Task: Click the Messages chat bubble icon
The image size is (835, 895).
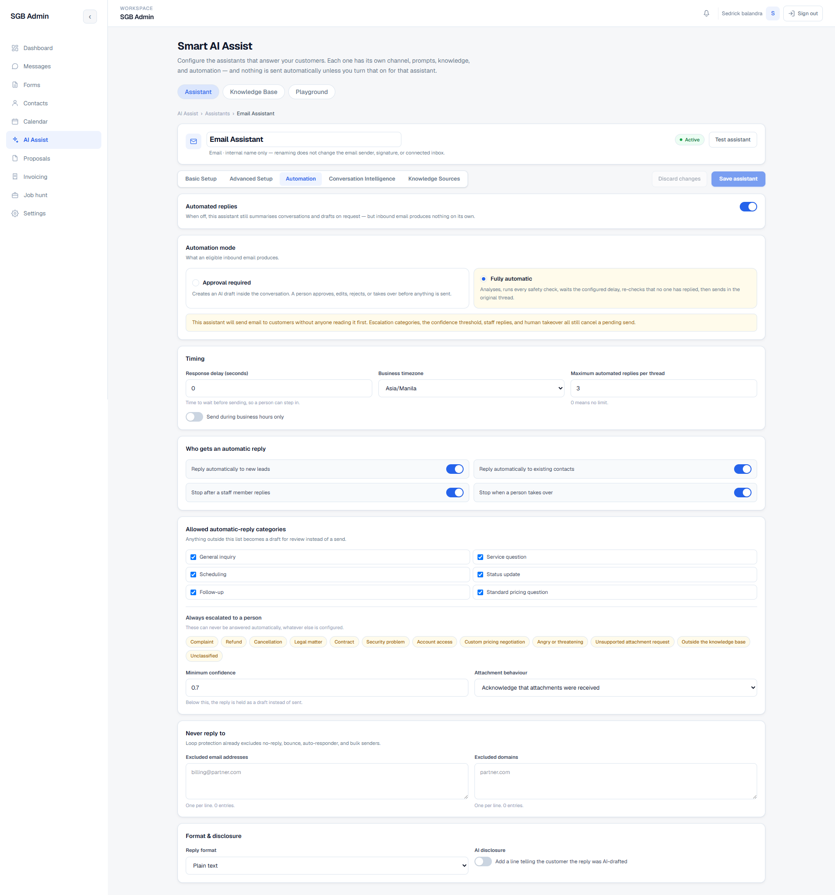Action: (x=15, y=66)
